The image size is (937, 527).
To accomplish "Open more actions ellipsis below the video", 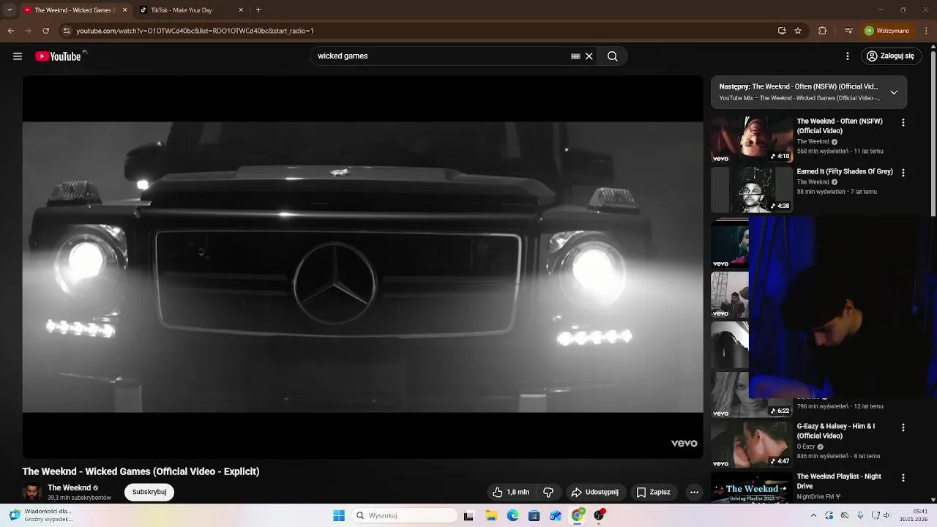I will tap(694, 493).
